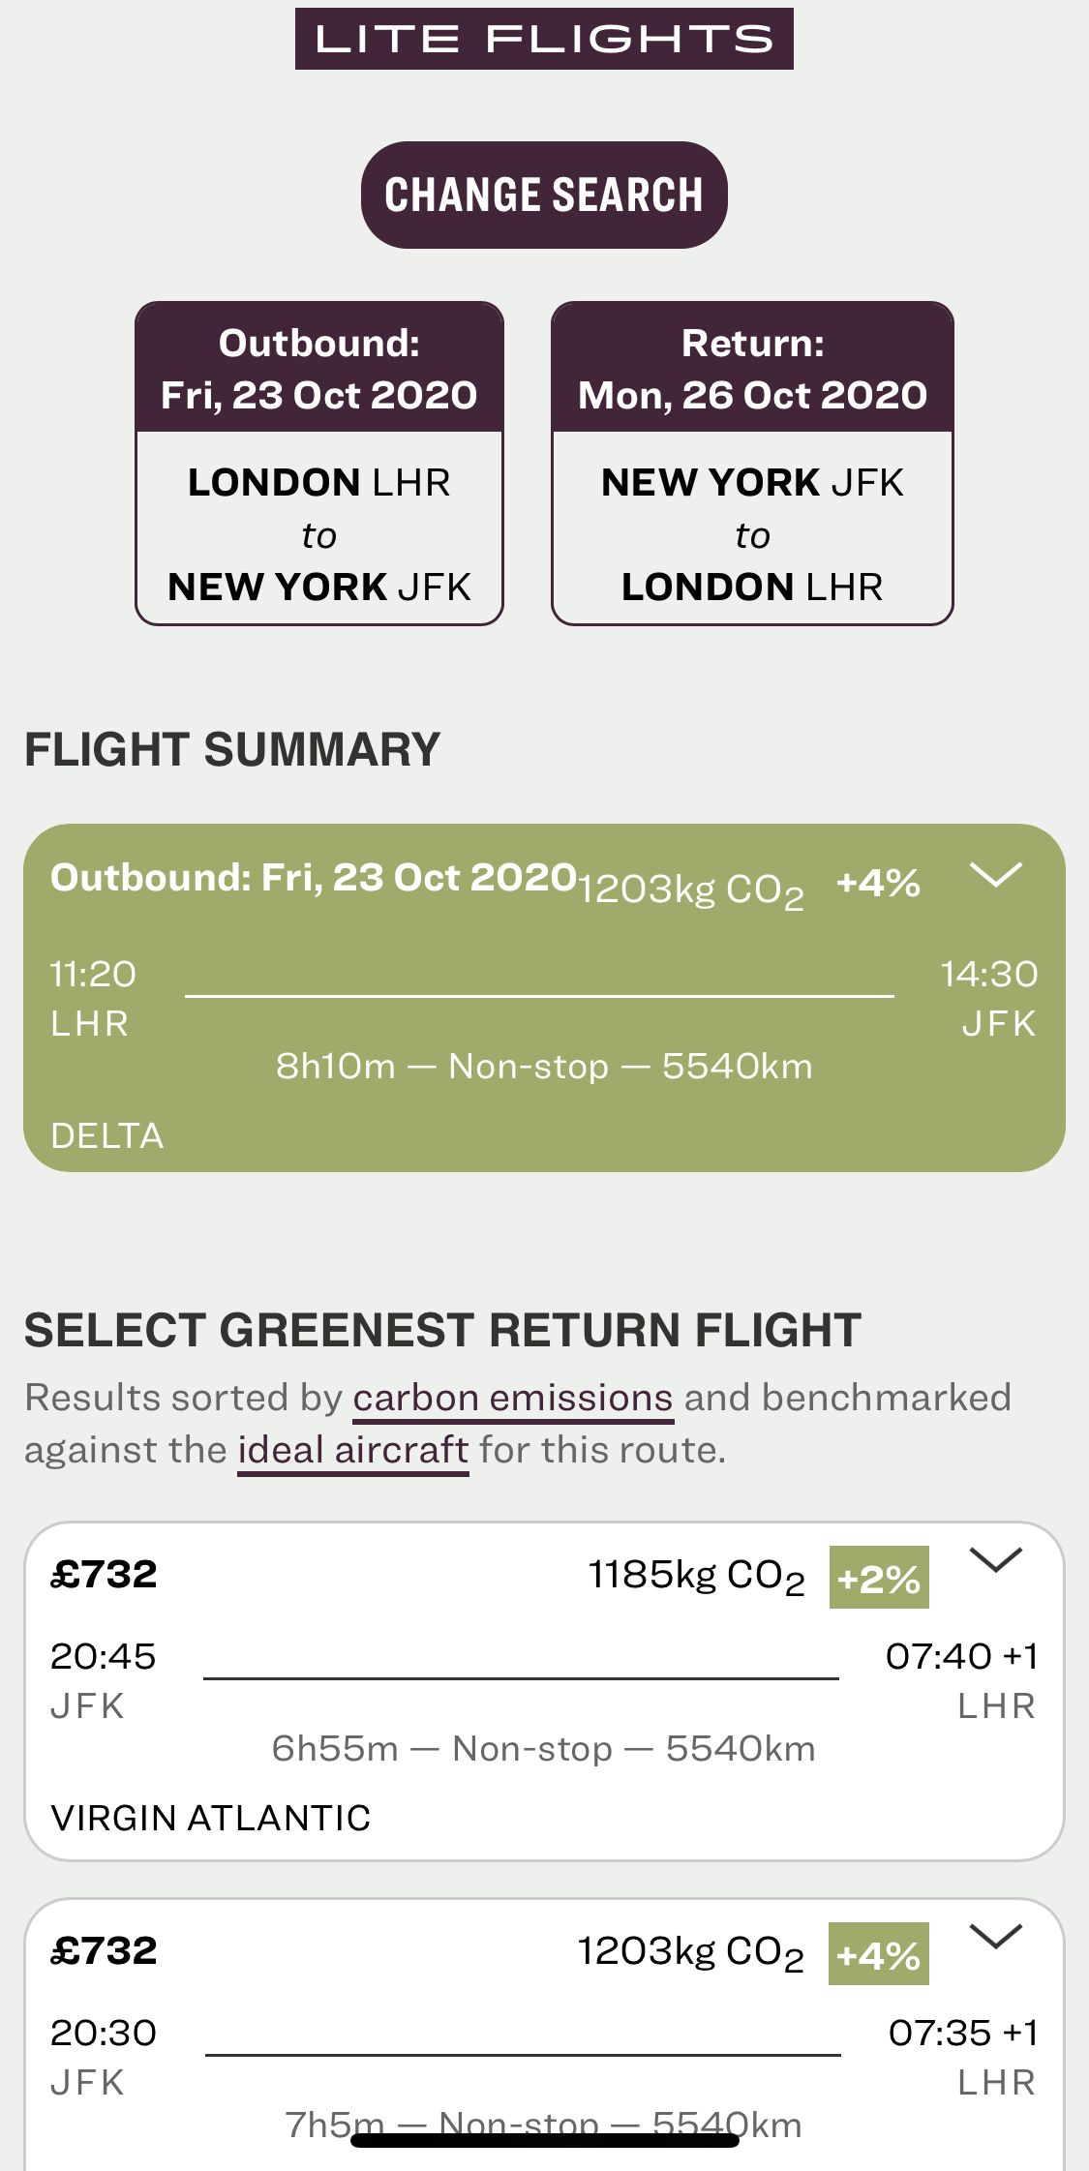Tap the £732 price on Virgin Atlantic flight
The width and height of the screenshot is (1089, 2171).
coord(104,1575)
